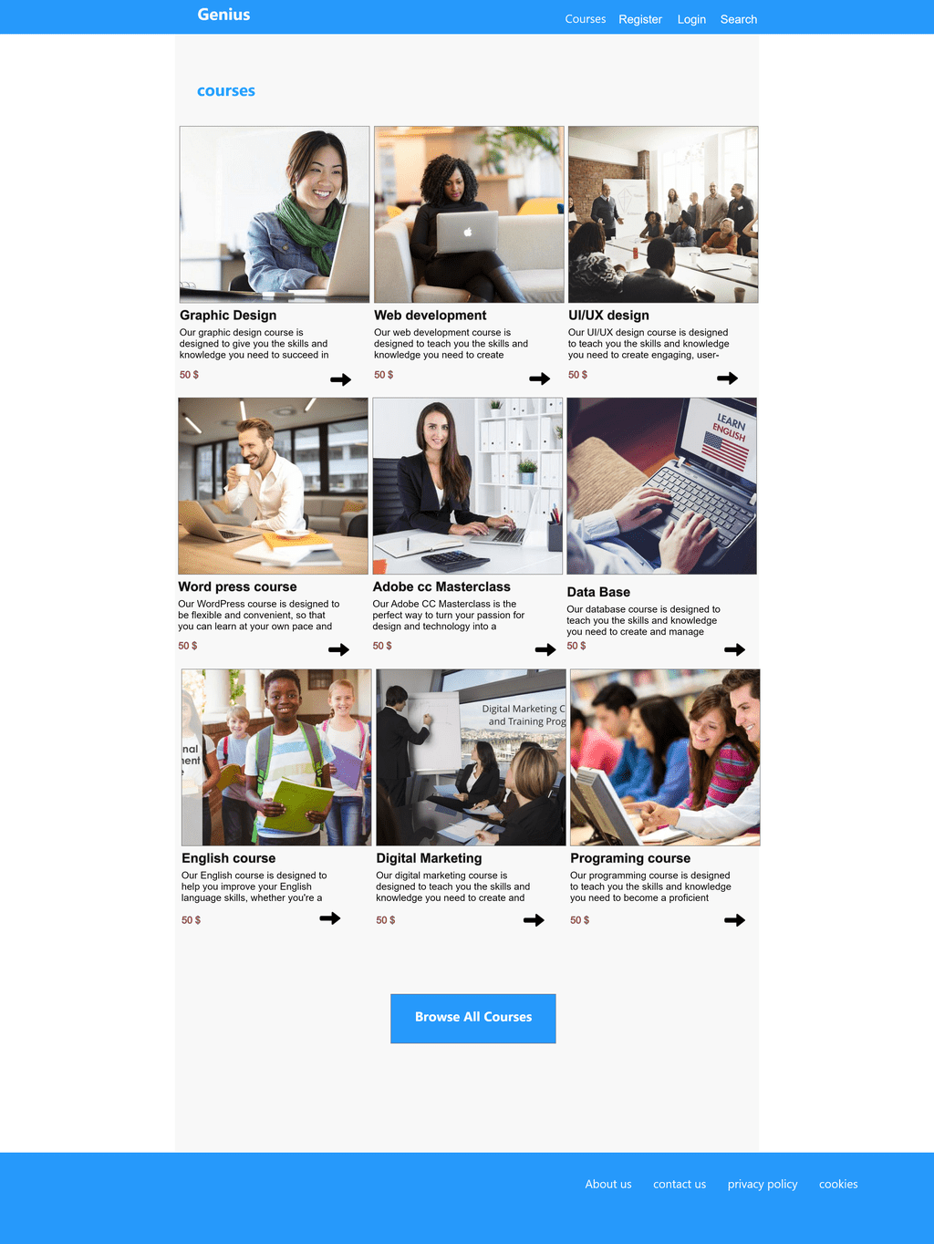The height and width of the screenshot is (1244, 934).
Task: Go to Adobe cc Masterclass using arrow icon
Action: 545,649
